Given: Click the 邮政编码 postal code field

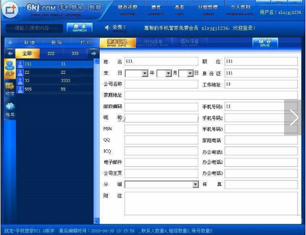Looking at the screenshot, I should click(161, 107).
